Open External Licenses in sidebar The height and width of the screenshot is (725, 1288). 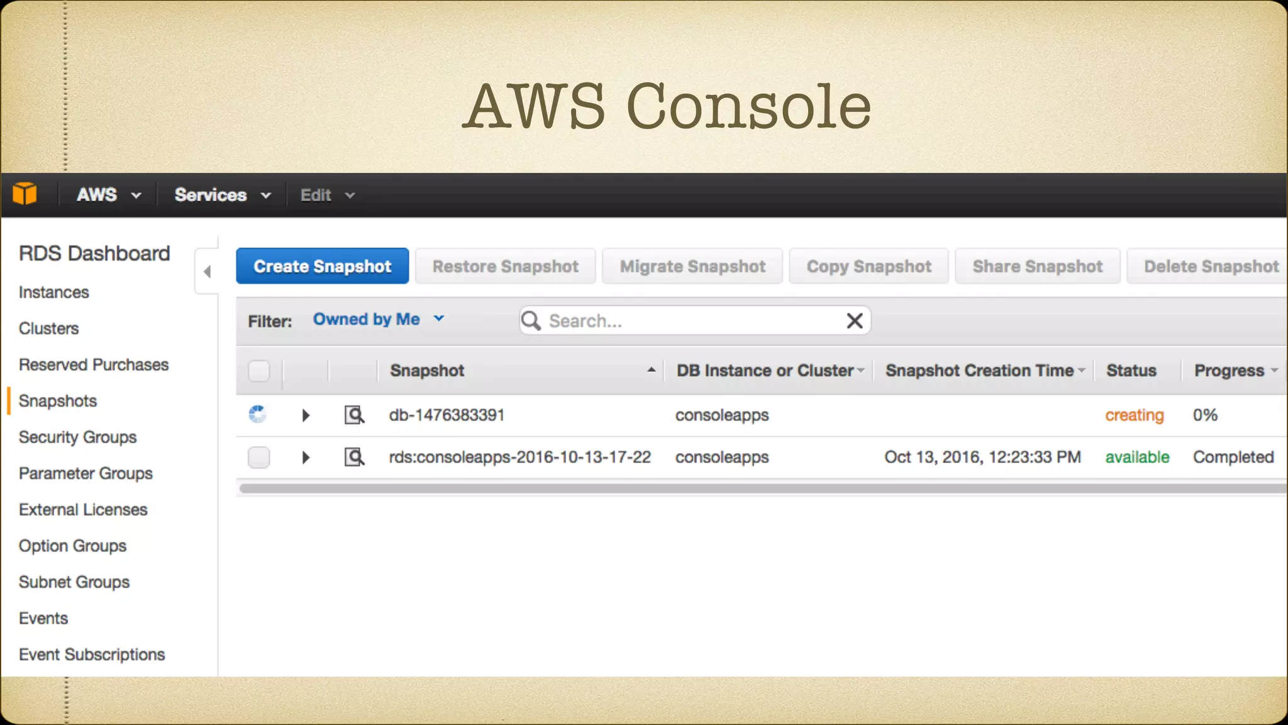click(83, 510)
